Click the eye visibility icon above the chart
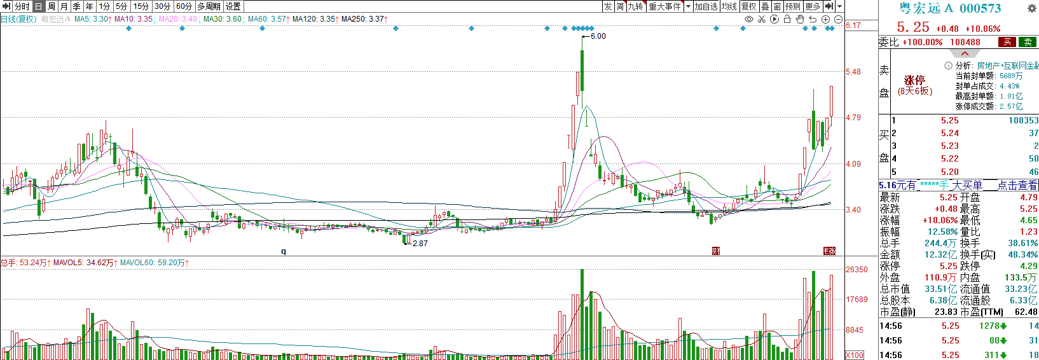Image resolution: width=1039 pixels, height=360 pixels. click(x=749, y=19)
